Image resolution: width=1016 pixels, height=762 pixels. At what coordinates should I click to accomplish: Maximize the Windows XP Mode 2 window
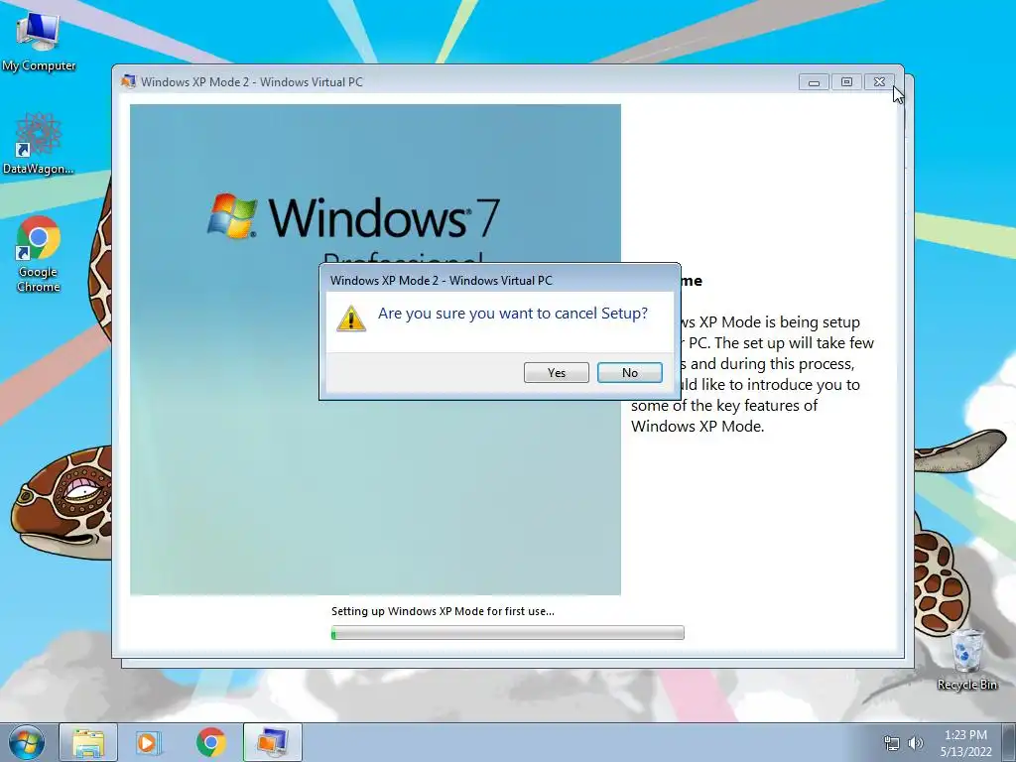pos(846,82)
